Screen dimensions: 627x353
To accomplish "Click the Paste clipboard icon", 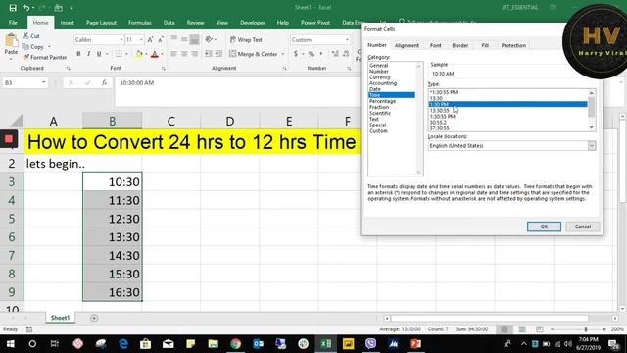I will pyautogui.click(x=11, y=41).
